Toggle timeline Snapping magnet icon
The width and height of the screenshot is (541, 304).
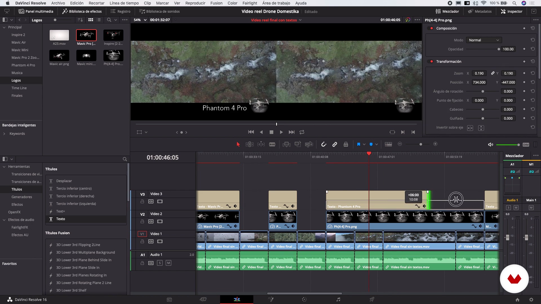[324, 144]
